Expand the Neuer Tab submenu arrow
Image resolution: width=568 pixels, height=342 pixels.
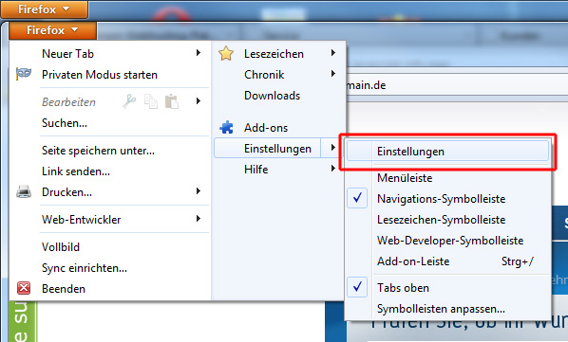[x=199, y=53]
